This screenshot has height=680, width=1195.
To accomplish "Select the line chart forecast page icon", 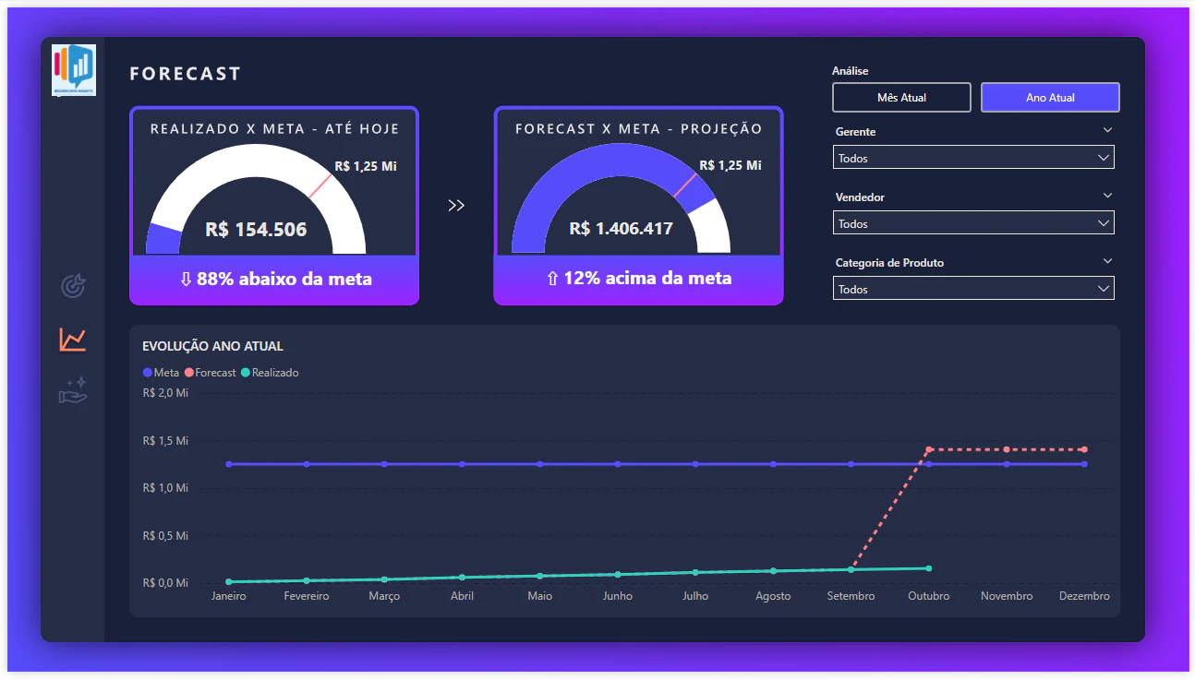I will (x=73, y=340).
